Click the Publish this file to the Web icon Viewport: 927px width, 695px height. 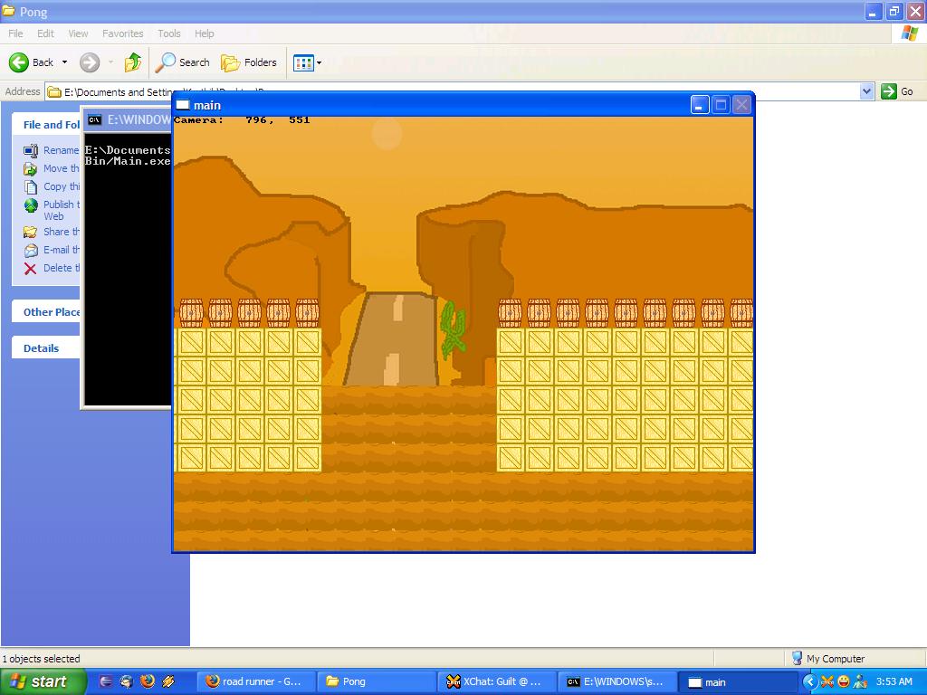click(x=32, y=205)
